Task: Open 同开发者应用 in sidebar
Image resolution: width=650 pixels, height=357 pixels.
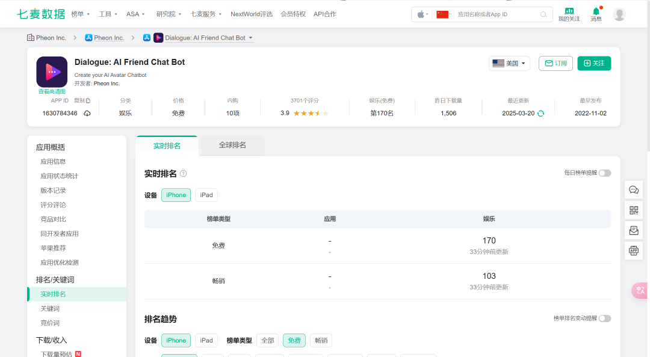Action: 59,234
